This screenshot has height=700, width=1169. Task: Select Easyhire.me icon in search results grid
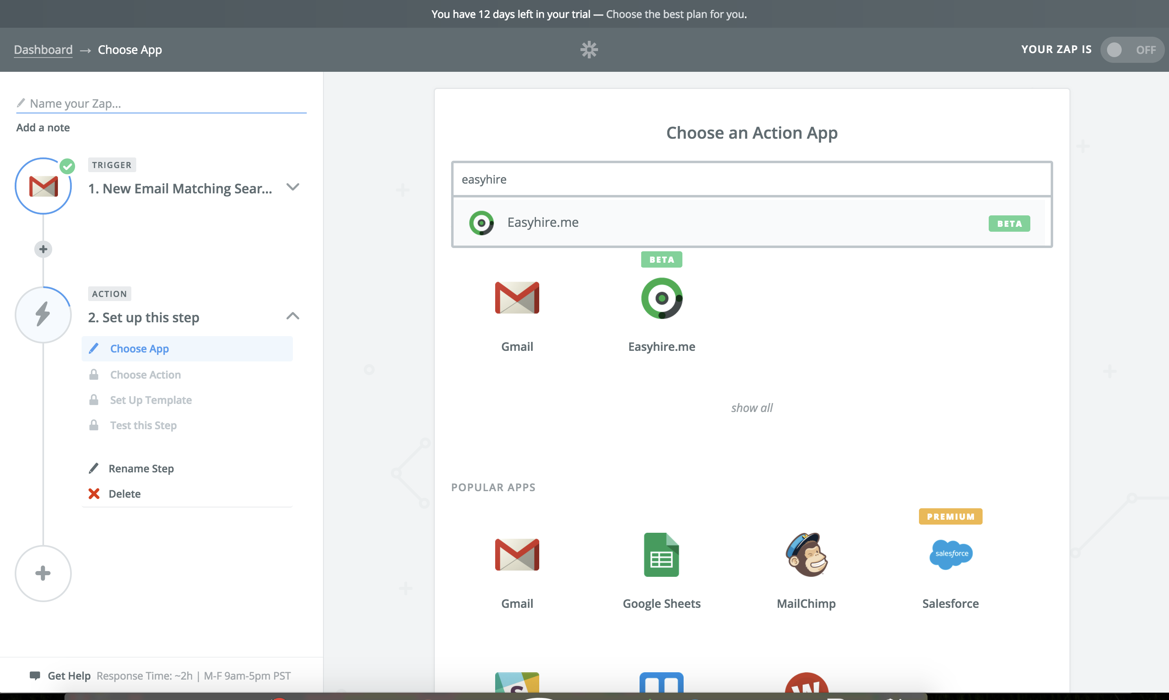tap(662, 298)
